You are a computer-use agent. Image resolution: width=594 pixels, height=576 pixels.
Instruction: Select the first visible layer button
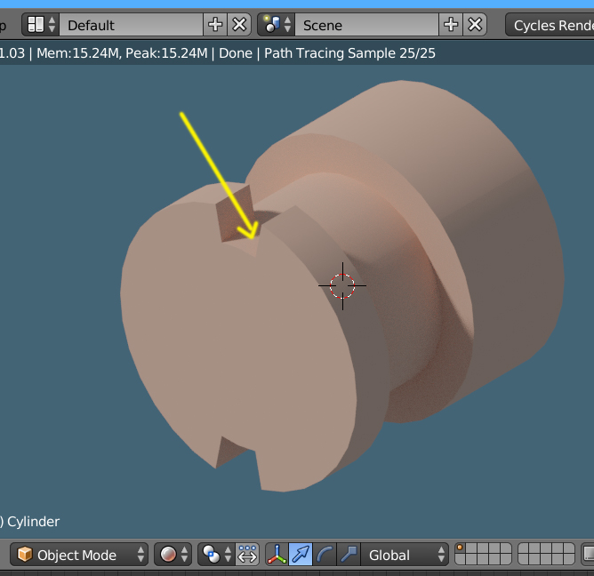pos(461,548)
